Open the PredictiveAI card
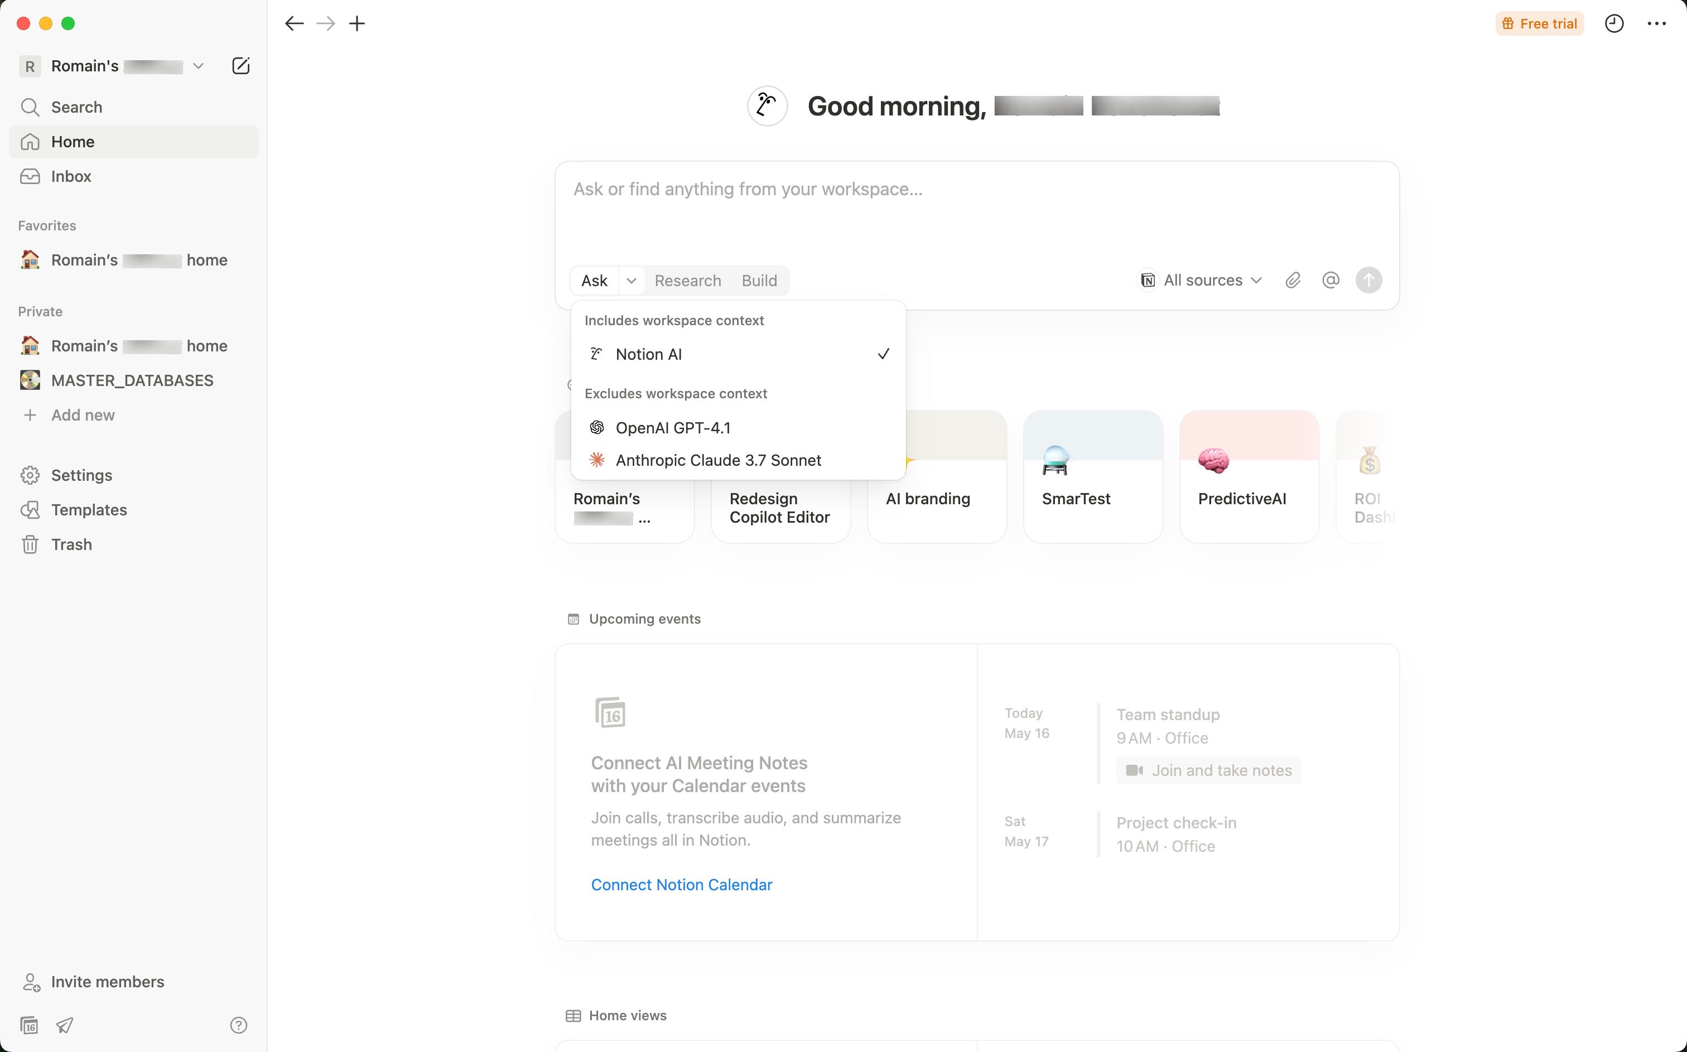 point(1250,476)
